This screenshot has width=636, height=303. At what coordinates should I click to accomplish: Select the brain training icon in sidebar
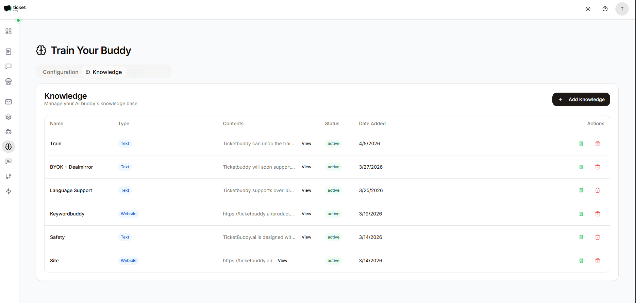pos(9,147)
